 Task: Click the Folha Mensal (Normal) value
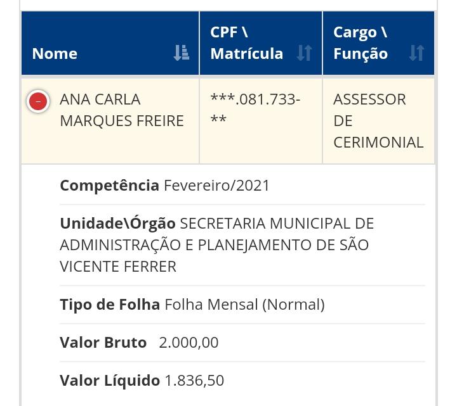(244, 305)
